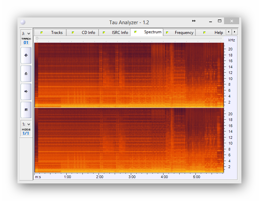Click the position slider handle above spectrogram
The height and width of the screenshot is (201, 259).
37,38
